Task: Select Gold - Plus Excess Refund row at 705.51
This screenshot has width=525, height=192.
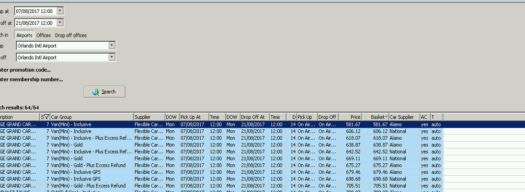Action: pos(222,186)
